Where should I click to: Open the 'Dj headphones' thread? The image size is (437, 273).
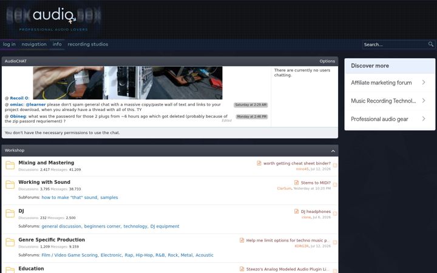point(316,212)
